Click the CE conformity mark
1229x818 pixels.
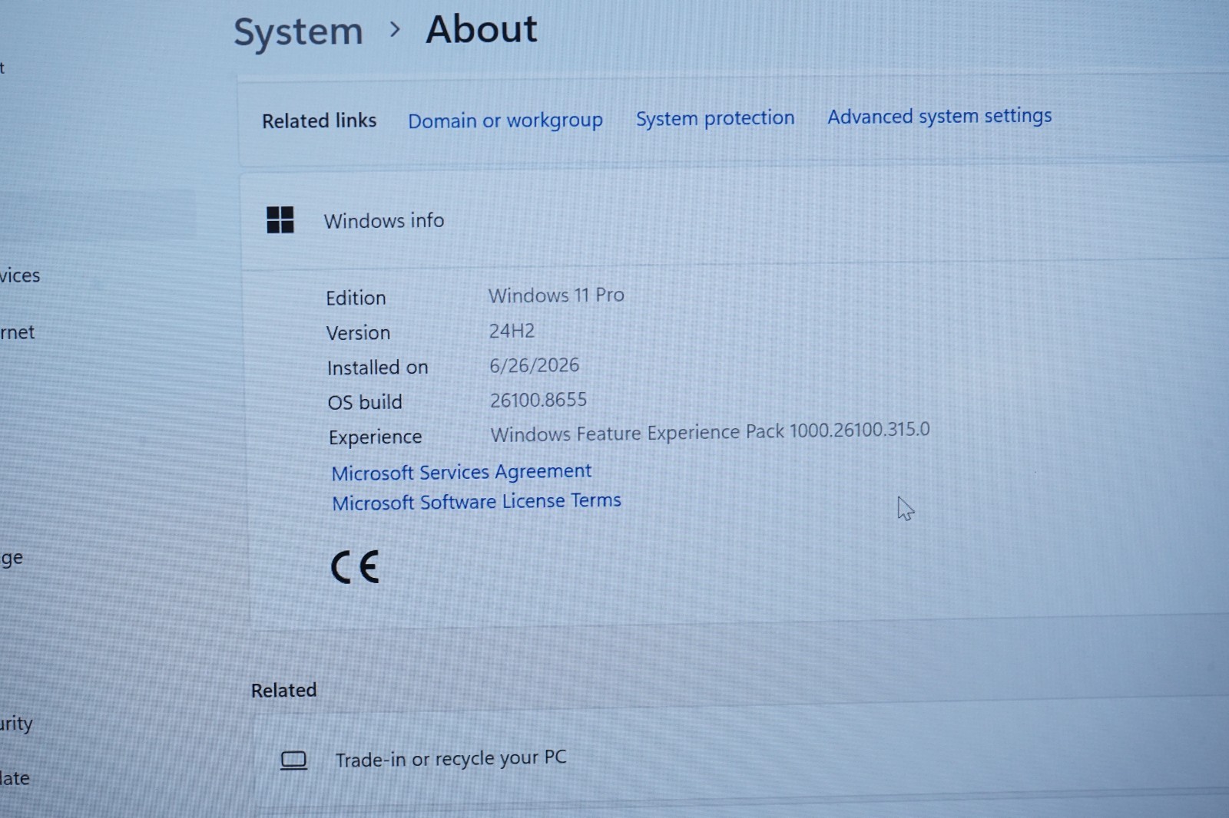(x=355, y=567)
